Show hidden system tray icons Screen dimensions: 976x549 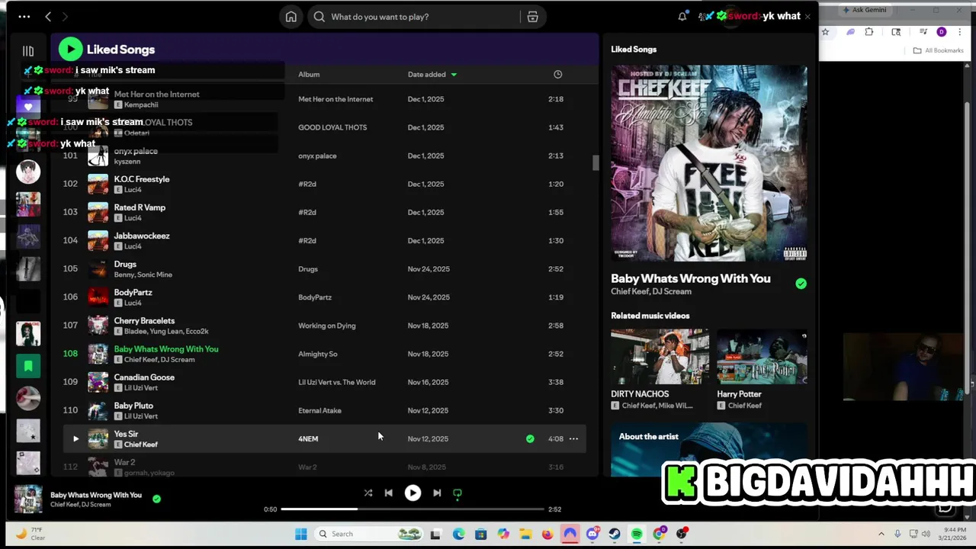(x=881, y=534)
